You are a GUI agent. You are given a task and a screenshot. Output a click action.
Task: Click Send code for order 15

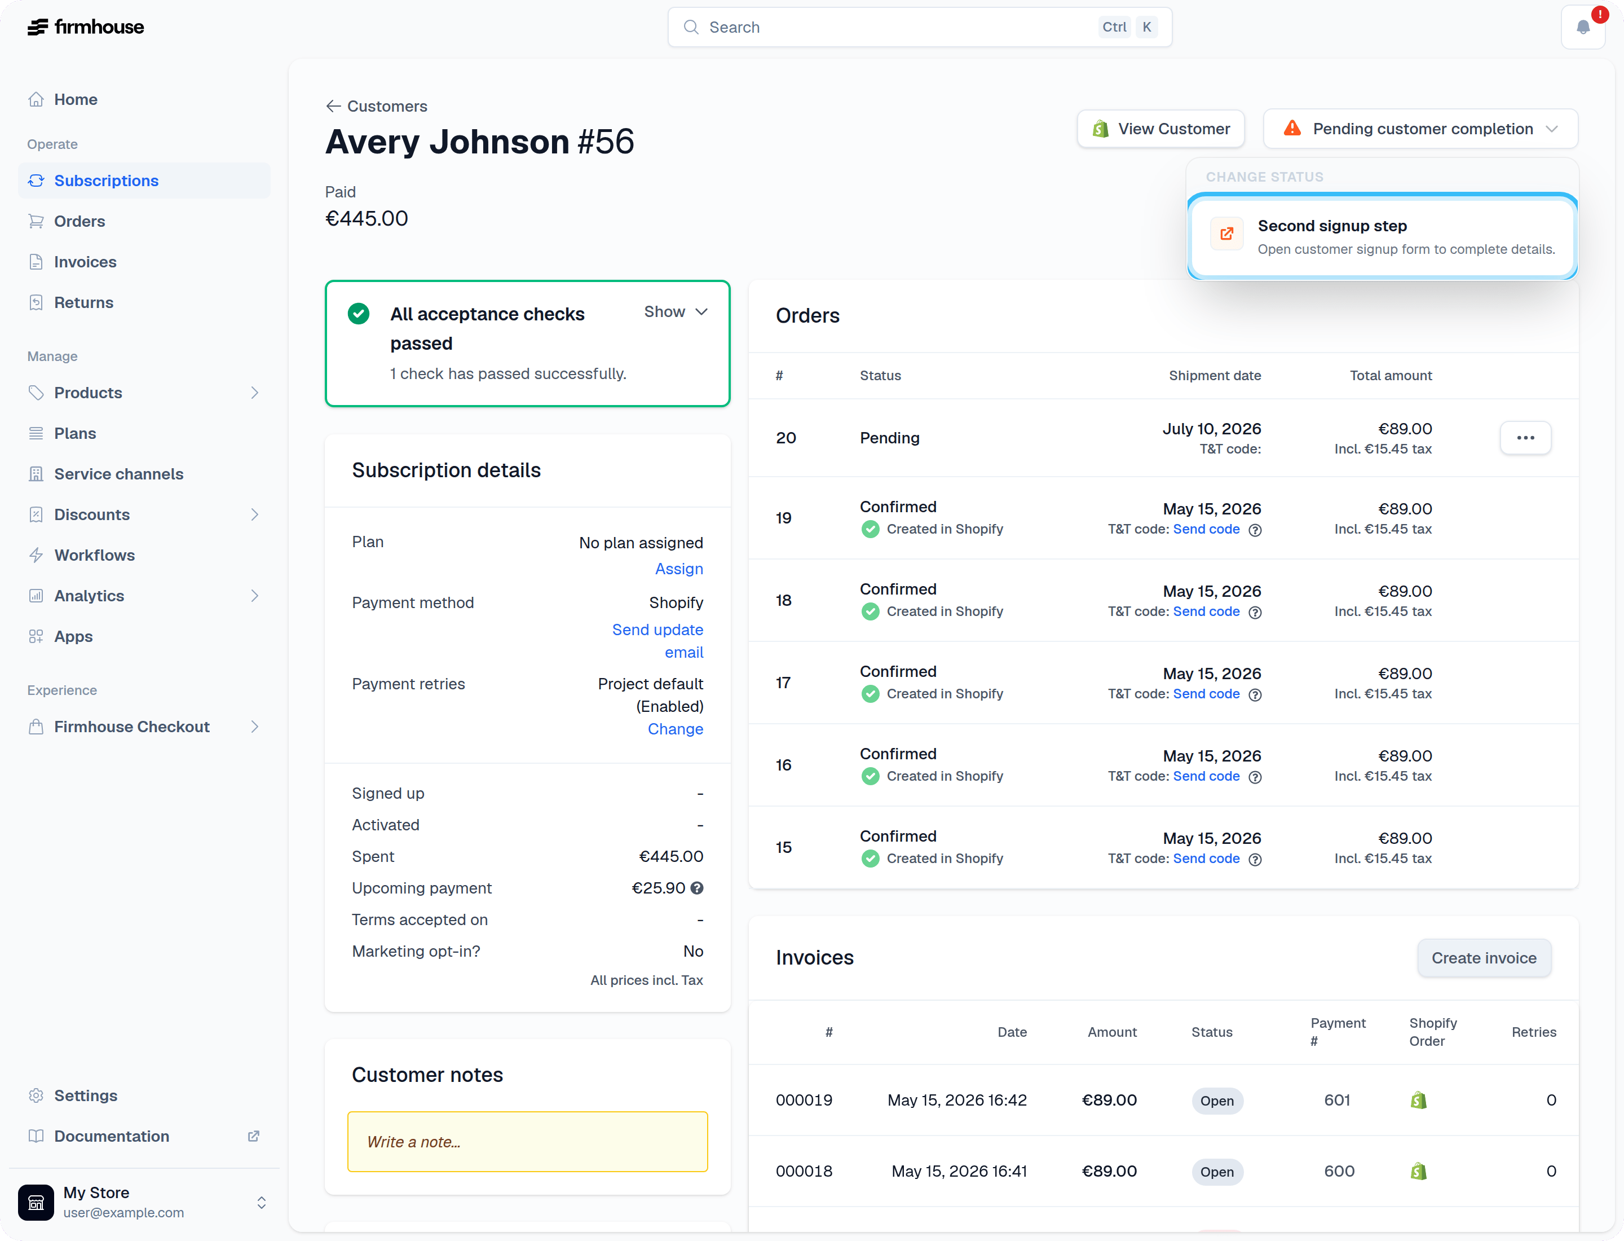tap(1206, 859)
